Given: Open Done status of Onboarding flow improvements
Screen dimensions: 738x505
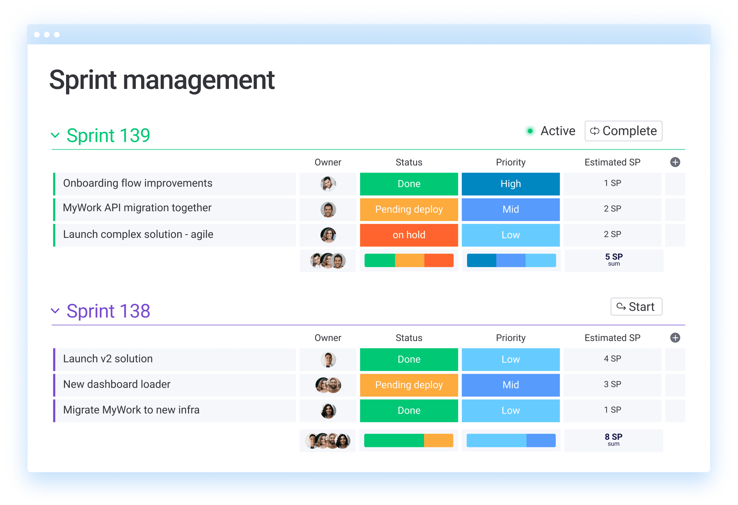Looking at the screenshot, I should pyautogui.click(x=409, y=184).
